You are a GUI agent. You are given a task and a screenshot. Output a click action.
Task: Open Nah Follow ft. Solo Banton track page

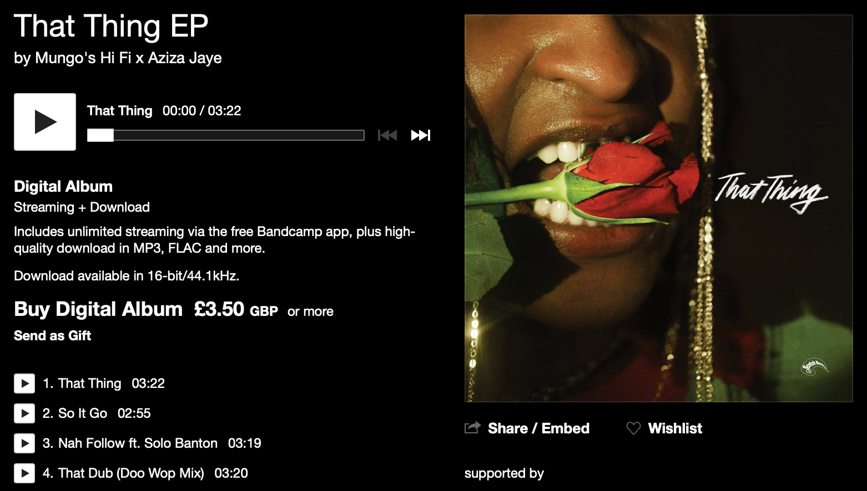(138, 443)
